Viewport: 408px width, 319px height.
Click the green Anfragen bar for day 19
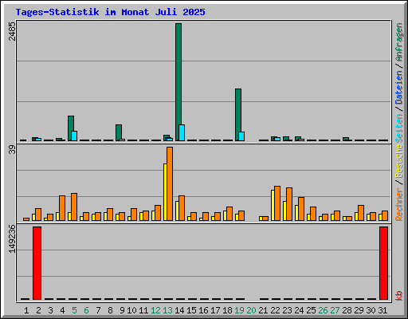pos(238,115)
